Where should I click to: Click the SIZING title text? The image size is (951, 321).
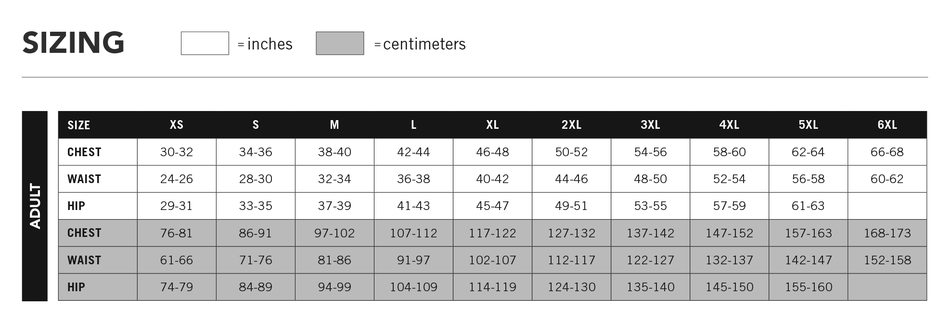coord(73,42)
